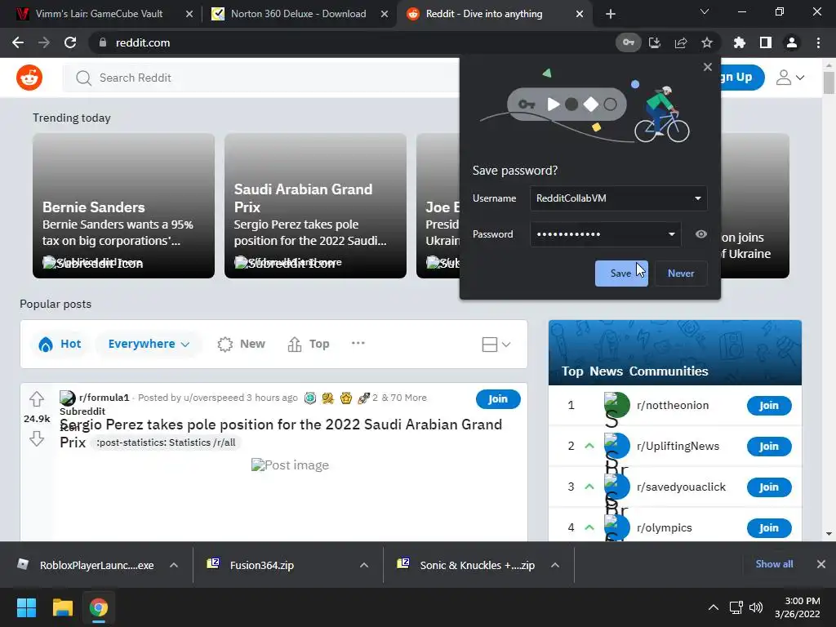Click the Chrome taskbar icon
The image size is (836, 627).
tap(99, 607)
